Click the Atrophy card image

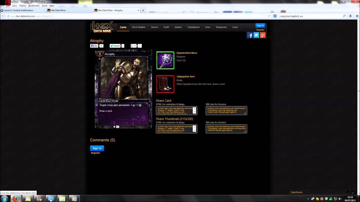(123, 89)
